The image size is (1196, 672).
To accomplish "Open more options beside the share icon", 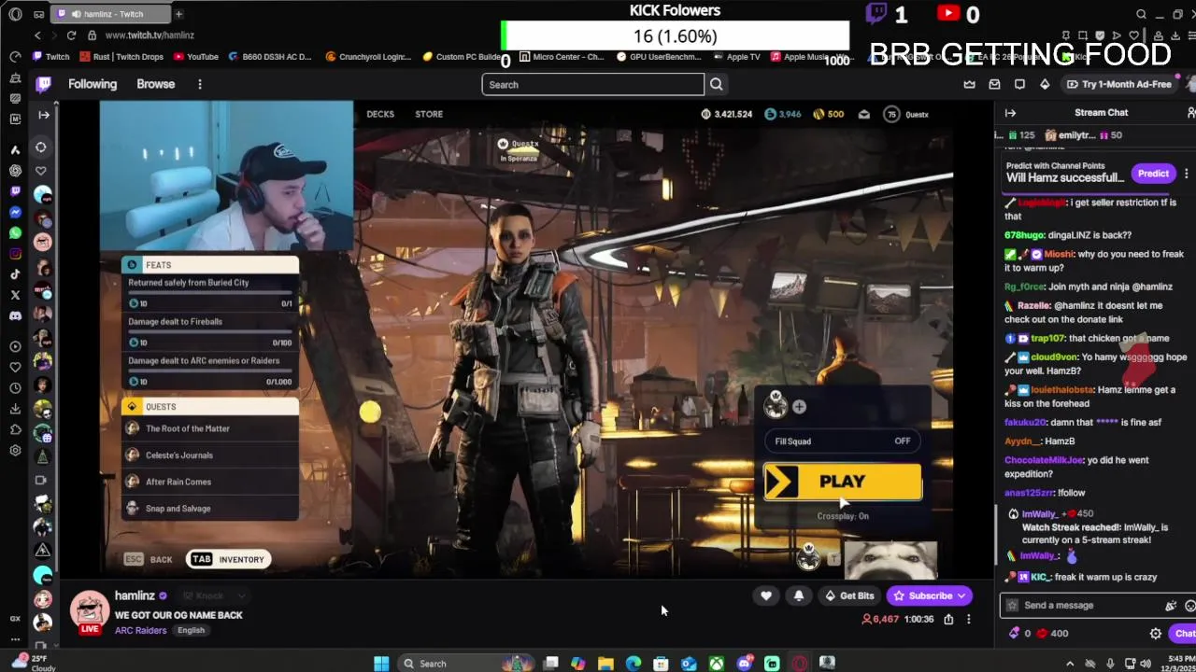I will pyautogui.click(x=968, y=619).
